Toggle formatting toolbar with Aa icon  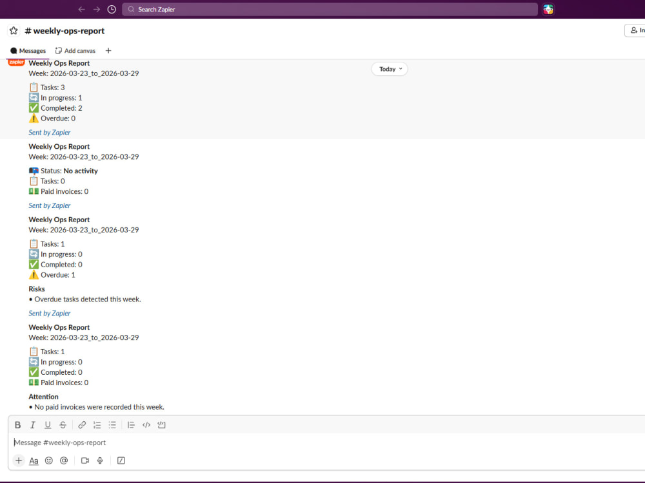[34, 461]
